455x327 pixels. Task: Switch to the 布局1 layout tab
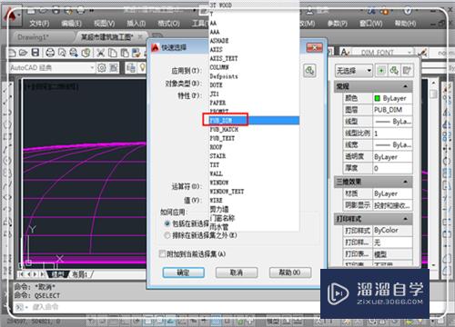point(79,274)
